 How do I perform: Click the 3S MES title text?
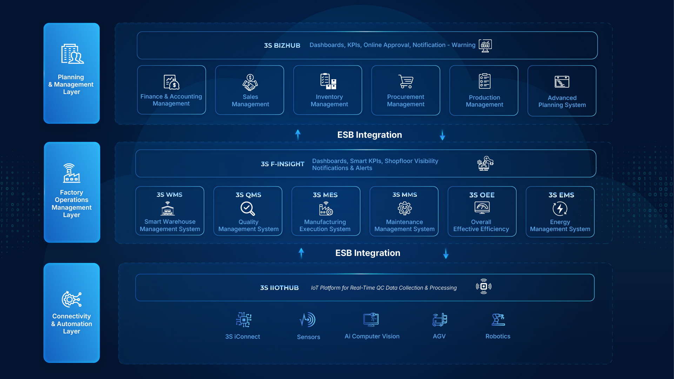[x=325, y=195]
